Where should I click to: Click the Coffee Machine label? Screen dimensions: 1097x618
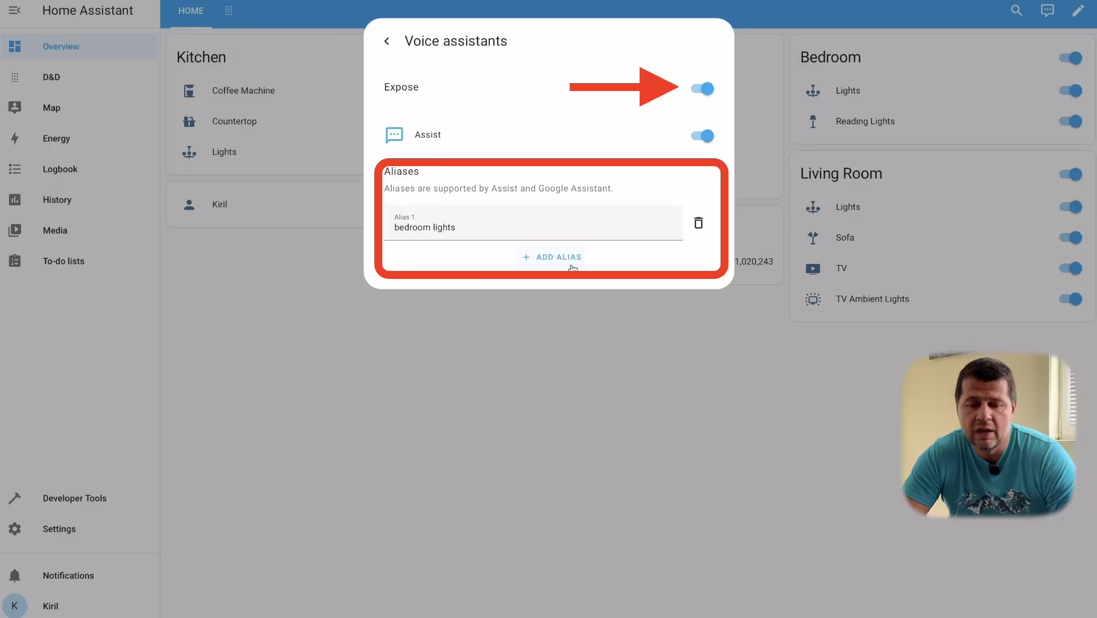[244, 90]
